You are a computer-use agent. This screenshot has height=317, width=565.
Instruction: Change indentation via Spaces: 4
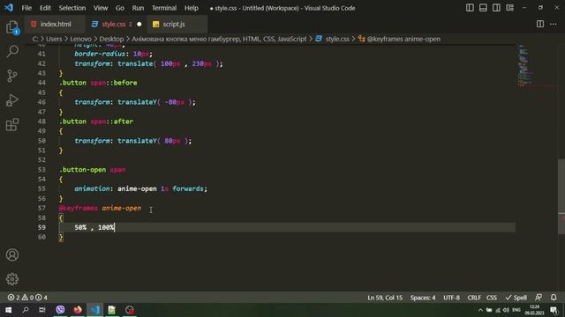click(x=423, y=298)
